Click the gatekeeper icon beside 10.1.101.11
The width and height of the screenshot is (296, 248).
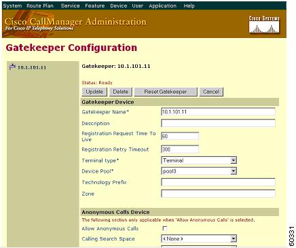pos(12,67)
